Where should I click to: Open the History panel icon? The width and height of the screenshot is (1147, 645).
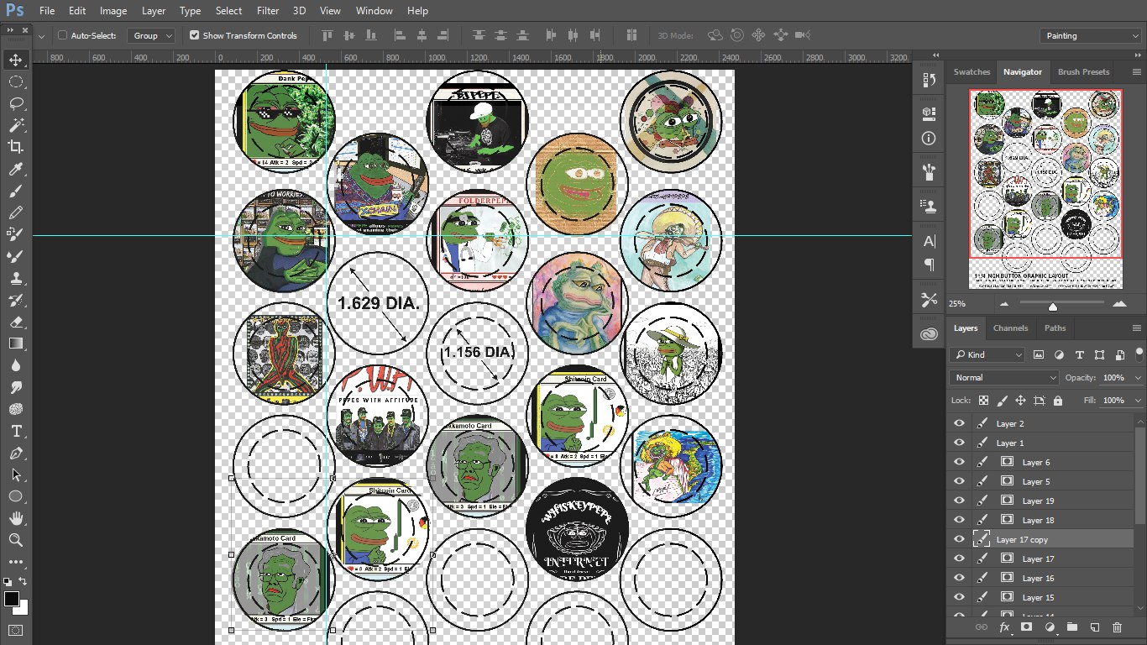929,80
